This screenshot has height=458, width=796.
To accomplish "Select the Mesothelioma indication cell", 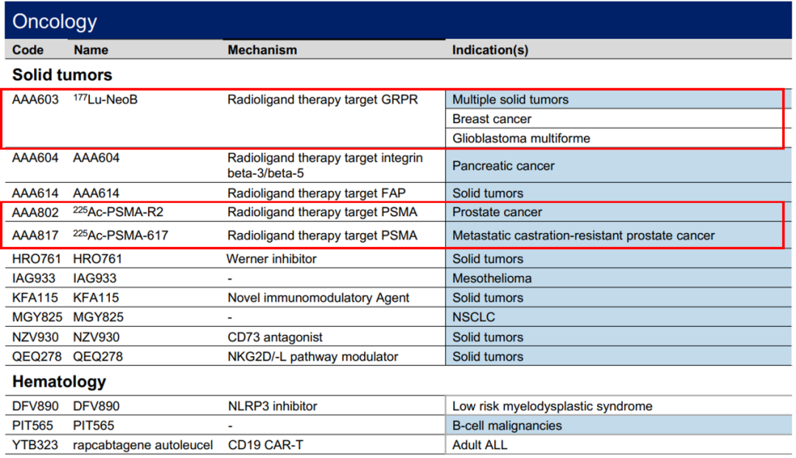I will [x=492, y=279].
